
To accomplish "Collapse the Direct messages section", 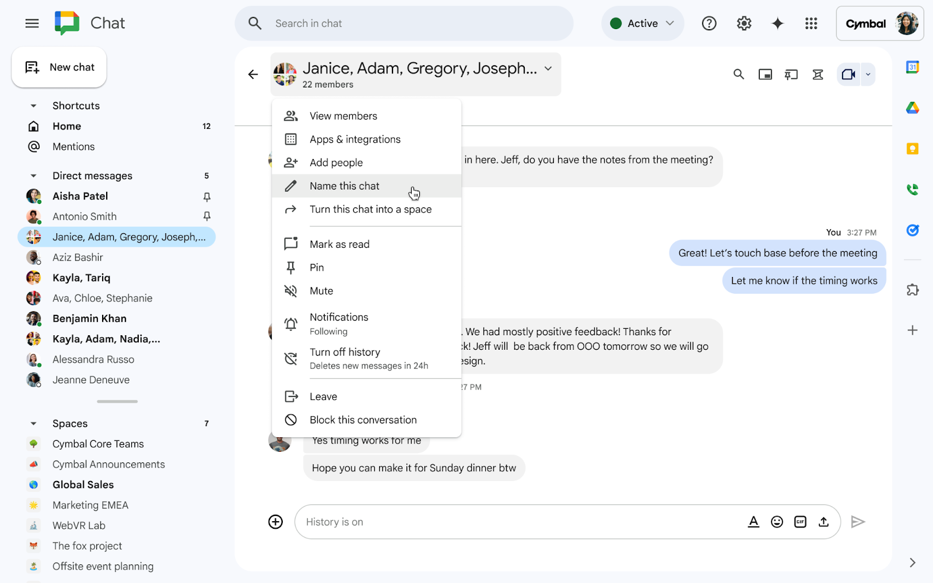I will click(33, 175).
